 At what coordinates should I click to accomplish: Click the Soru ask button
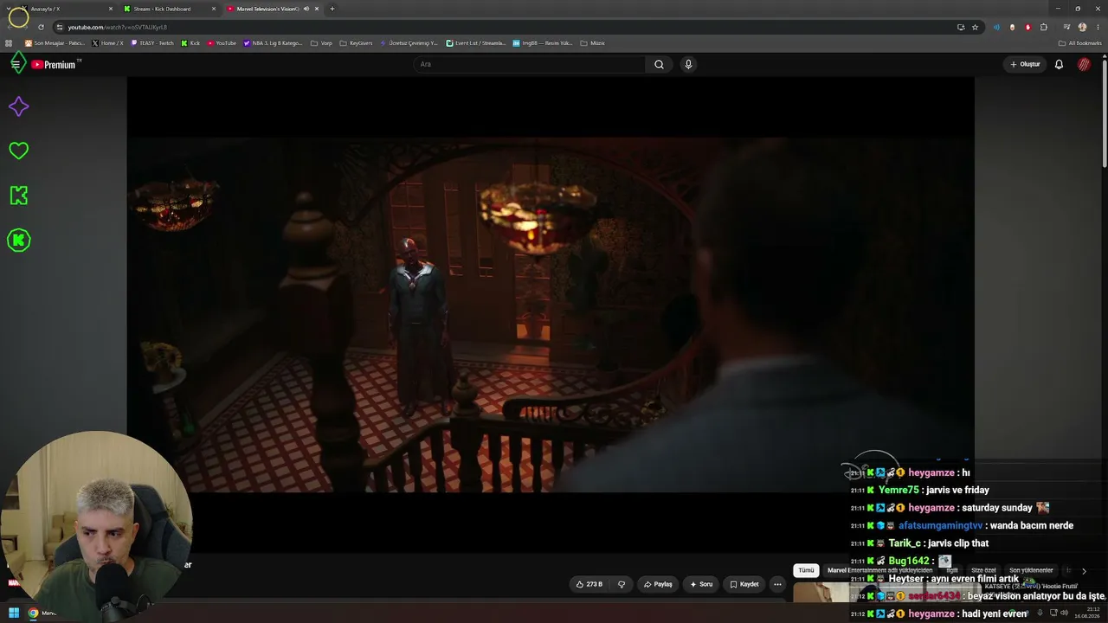pyautogui.click(x=701, y=584)
